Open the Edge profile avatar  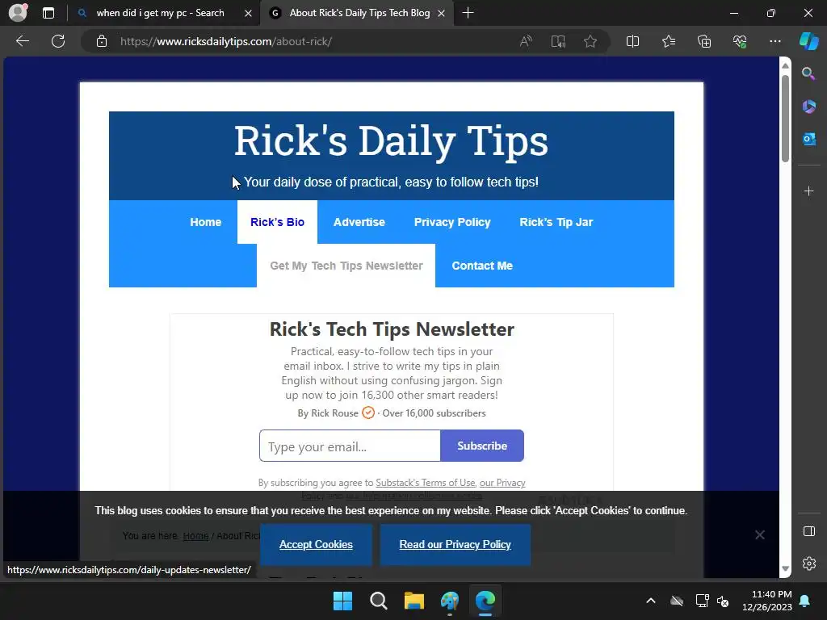(18, 13)
